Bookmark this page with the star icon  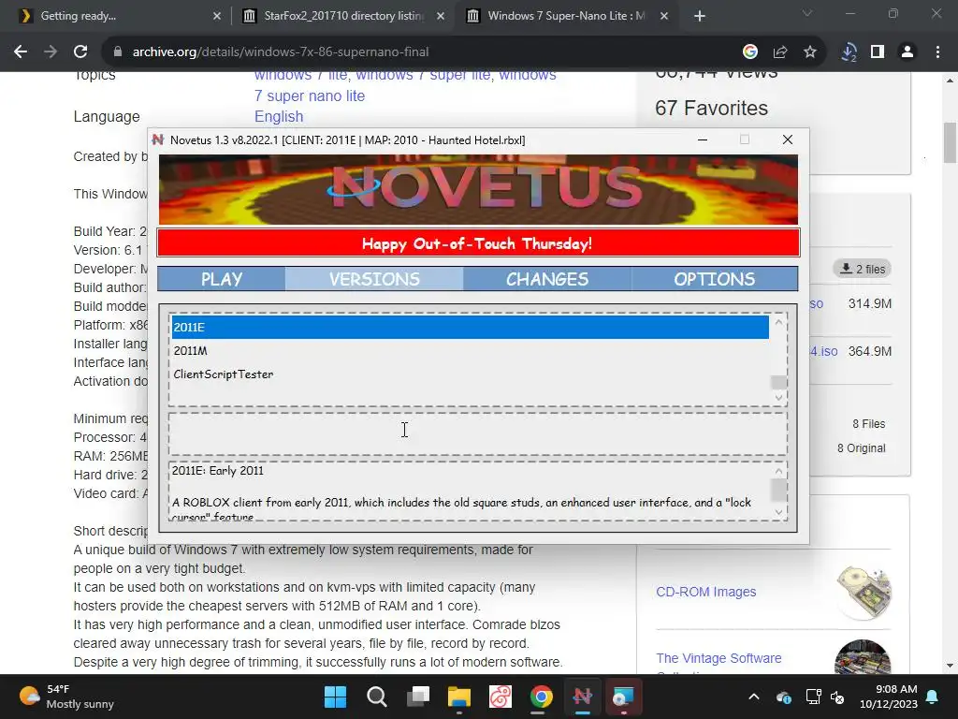coord(810,52)
